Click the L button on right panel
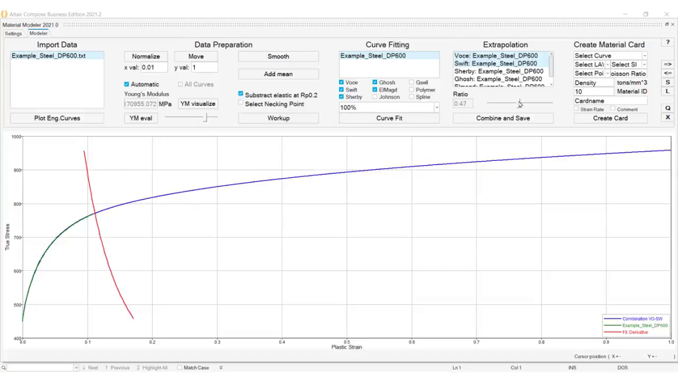 coord(668,91)
